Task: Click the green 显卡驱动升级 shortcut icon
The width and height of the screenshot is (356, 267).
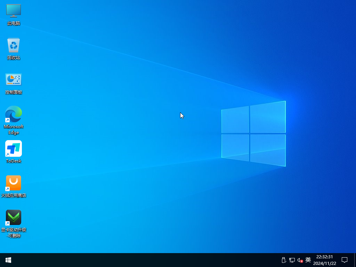Action: [14, 218]
